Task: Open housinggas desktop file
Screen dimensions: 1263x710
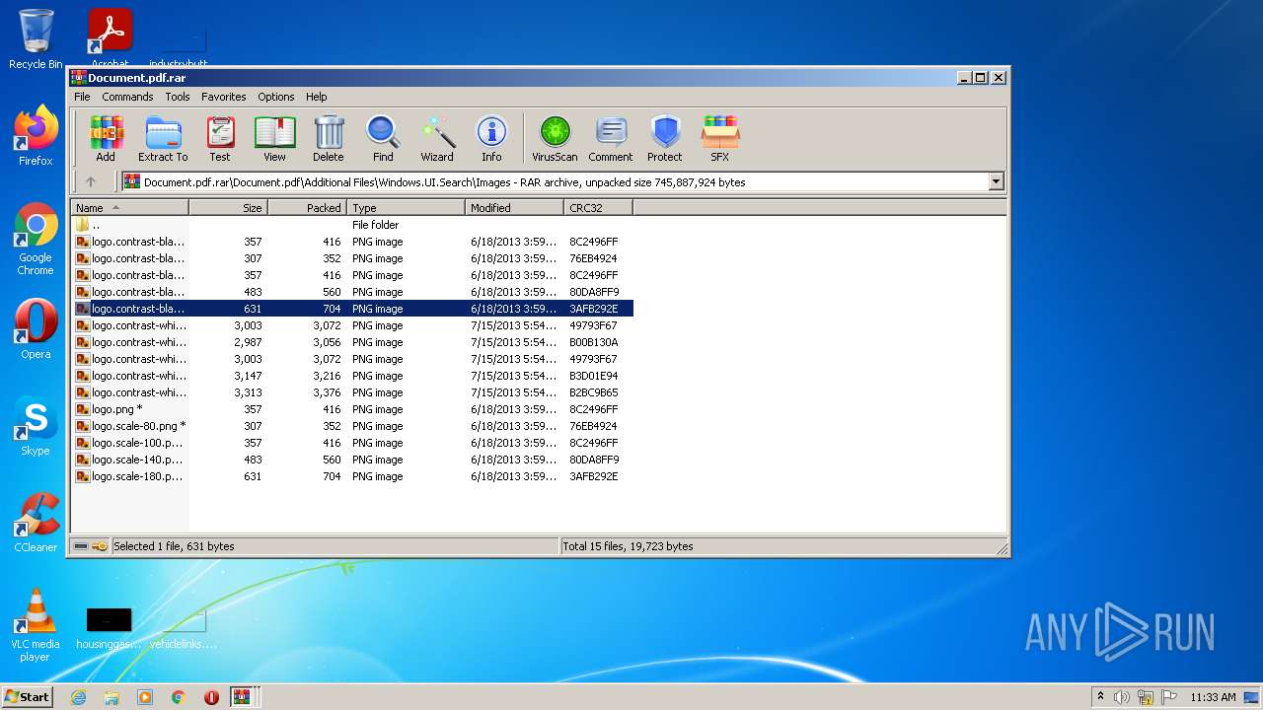Action: click(x=109, y=629)
